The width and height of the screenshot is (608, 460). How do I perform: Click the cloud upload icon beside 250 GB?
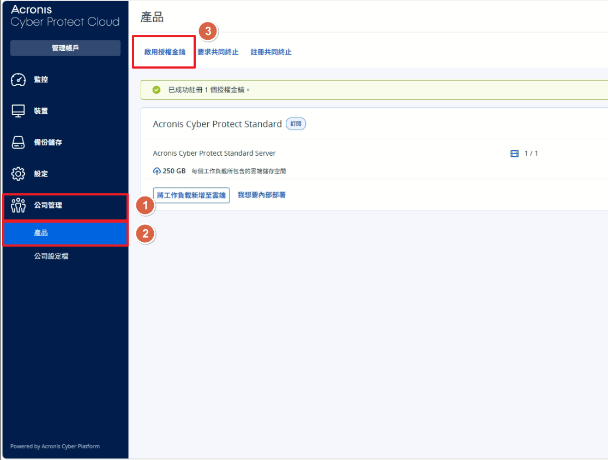(x=156, y=171)
